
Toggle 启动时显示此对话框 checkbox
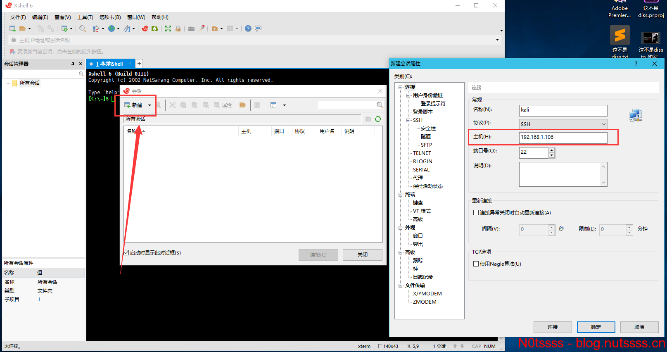[126, 253]
